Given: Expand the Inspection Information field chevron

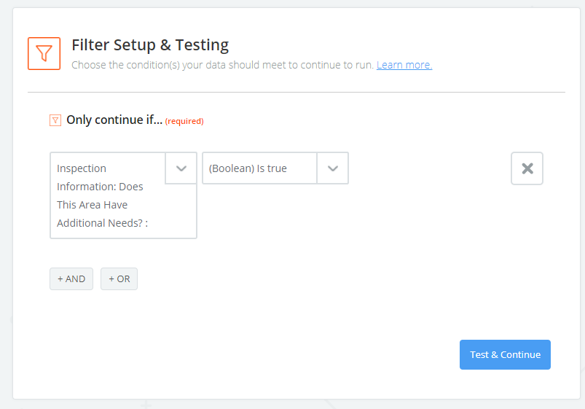Looking at the screenshot, I should [181, 168].
